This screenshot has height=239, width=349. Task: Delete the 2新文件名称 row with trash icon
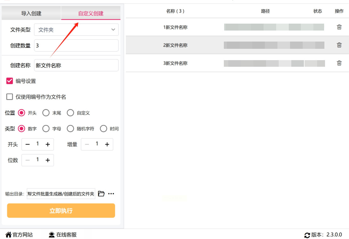[x=339, y=45]
